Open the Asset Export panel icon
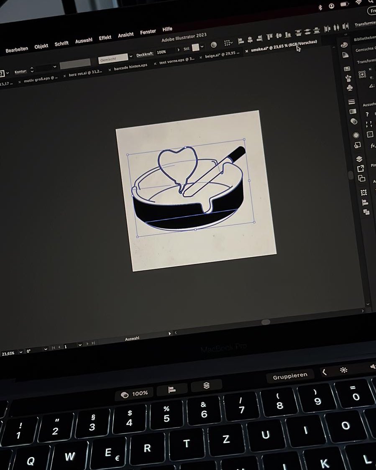Screen dimensions: 376x470 [x=360, y=169]
